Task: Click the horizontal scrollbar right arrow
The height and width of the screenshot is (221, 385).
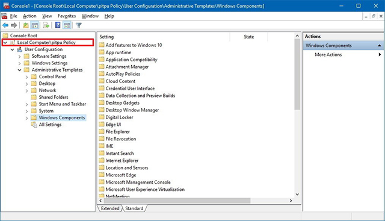Action: [x=291, y=201]
